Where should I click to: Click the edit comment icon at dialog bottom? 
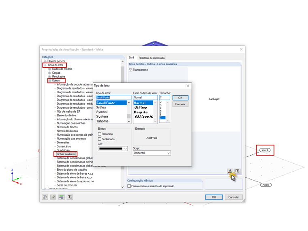click(53, 197)
